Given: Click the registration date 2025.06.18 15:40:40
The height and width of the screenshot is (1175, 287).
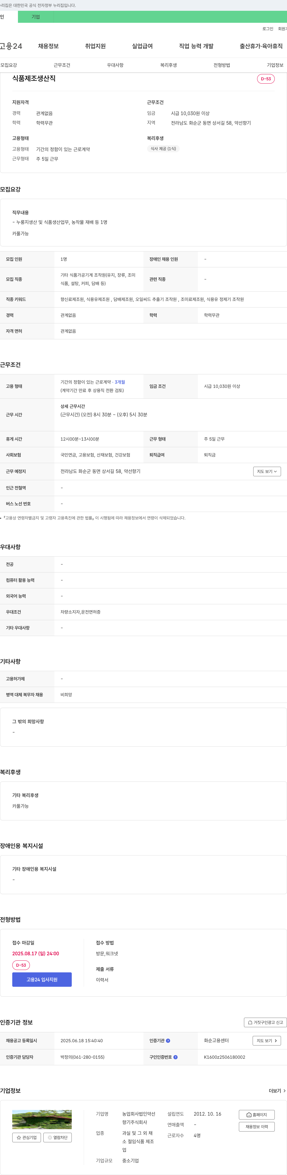Looking at the screenshot, I should tap(81, 1041).
